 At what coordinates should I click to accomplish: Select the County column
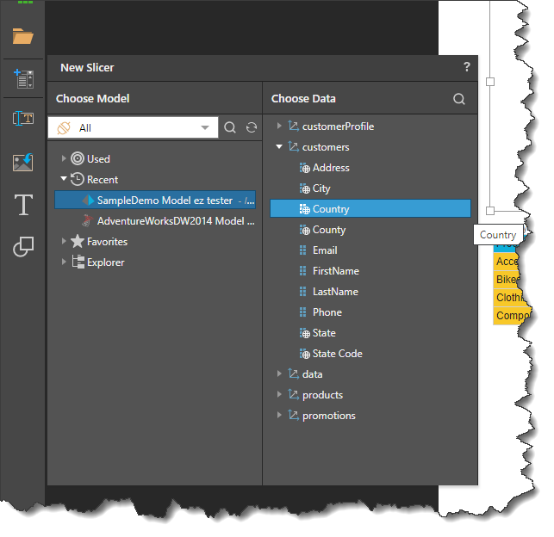329,230
